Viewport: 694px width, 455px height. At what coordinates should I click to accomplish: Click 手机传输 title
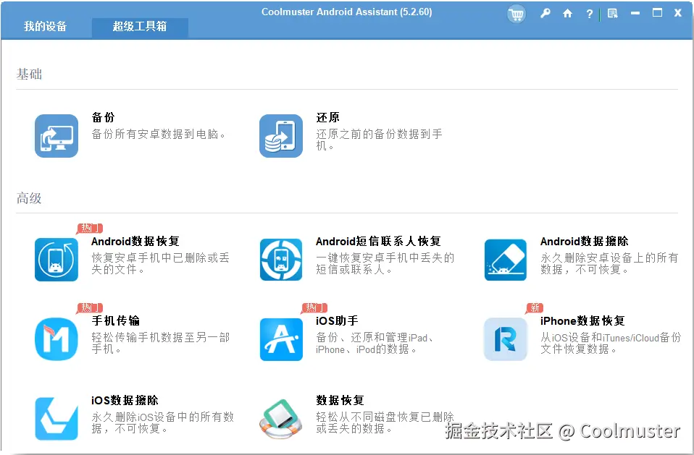point(115,320)
